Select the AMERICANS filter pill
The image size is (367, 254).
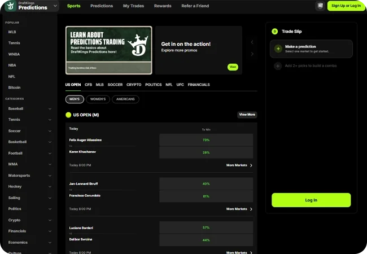125,99
